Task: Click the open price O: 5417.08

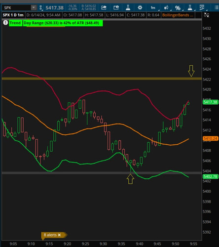Action: (73, 15)
